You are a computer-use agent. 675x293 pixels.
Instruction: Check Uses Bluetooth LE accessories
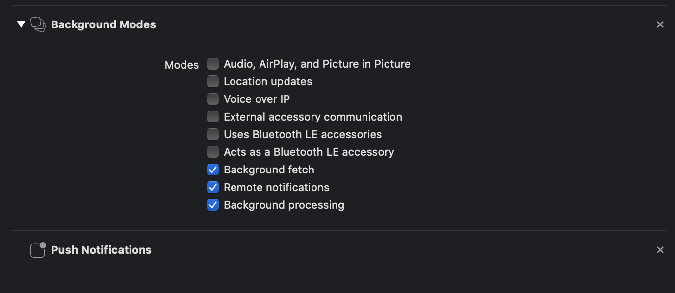pyautogui.click(x=212, y=134)
